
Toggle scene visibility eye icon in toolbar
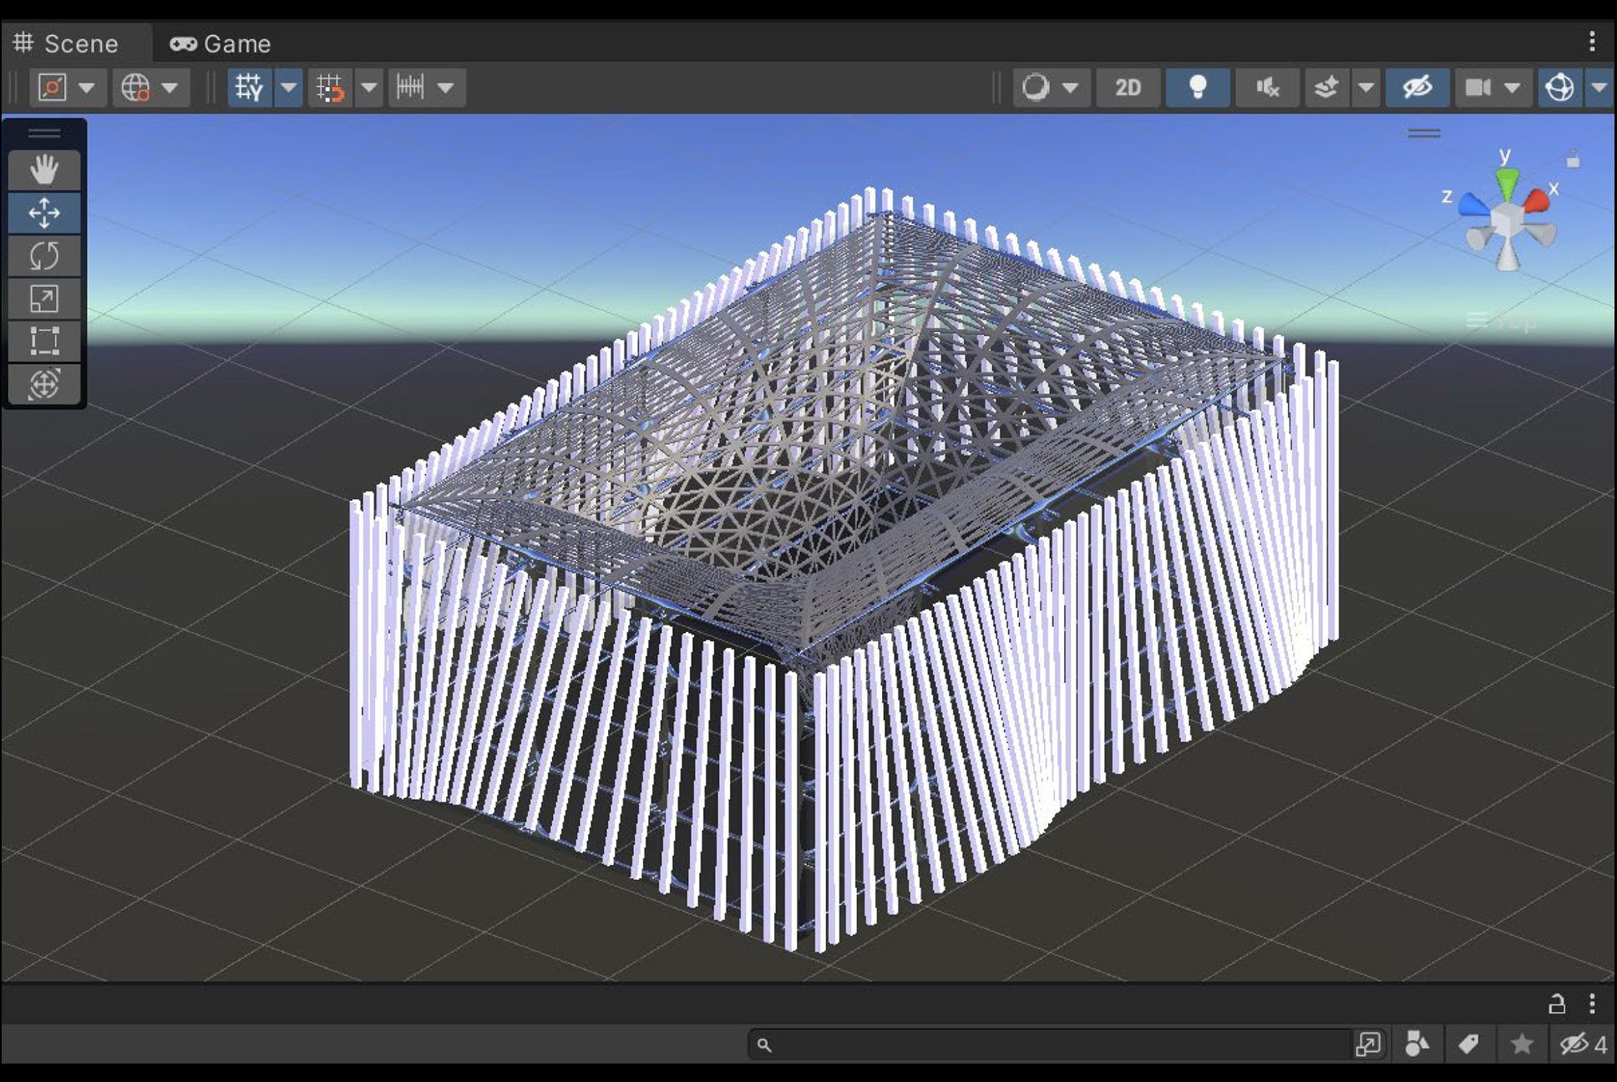click(x=1417, y=87)
